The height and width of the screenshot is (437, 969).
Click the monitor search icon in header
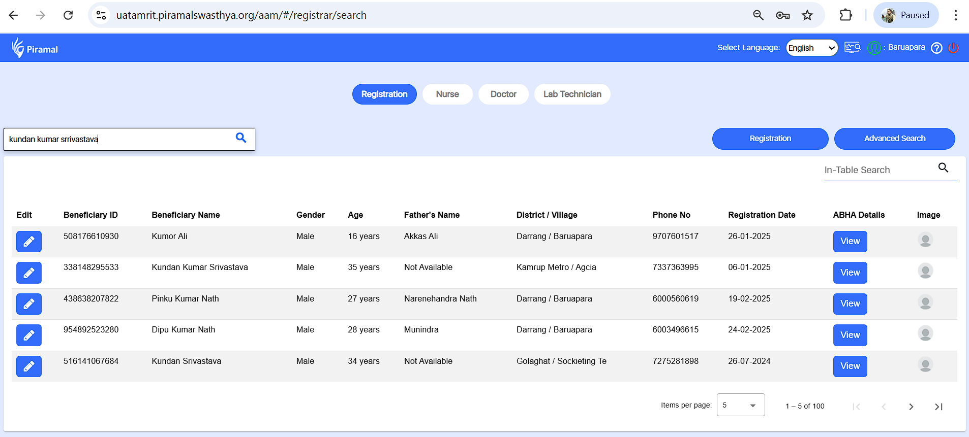pos(852,48)
